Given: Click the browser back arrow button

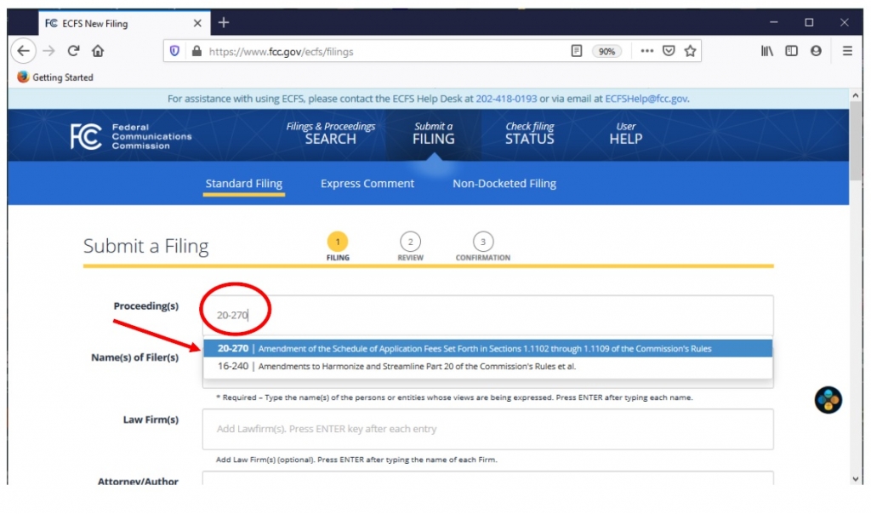Looking at the screenshot, I should [23, 51].
